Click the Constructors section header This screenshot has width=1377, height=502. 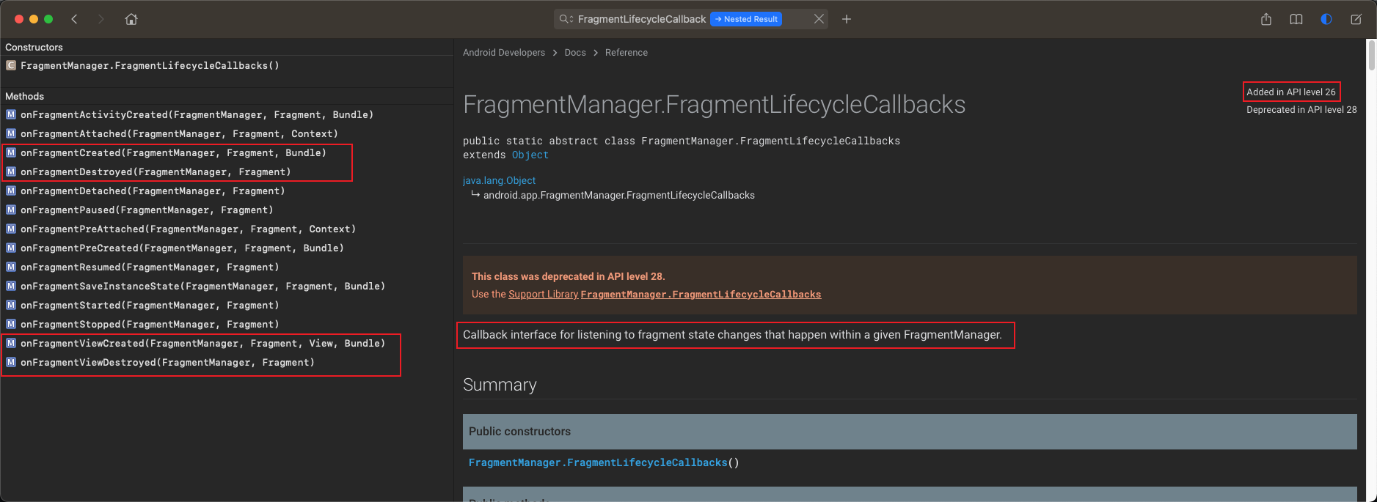[34, 47]
